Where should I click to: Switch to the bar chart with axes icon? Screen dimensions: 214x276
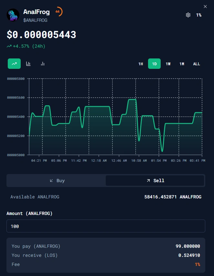pyautogui.click(x=28, y=64)
